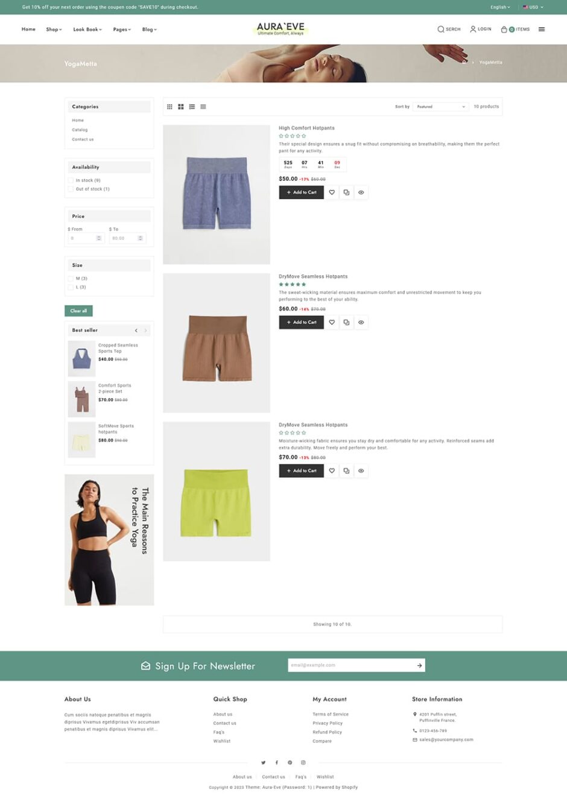Switch to list view layout icon
This screenshot has height=798, width=567.
192,107
